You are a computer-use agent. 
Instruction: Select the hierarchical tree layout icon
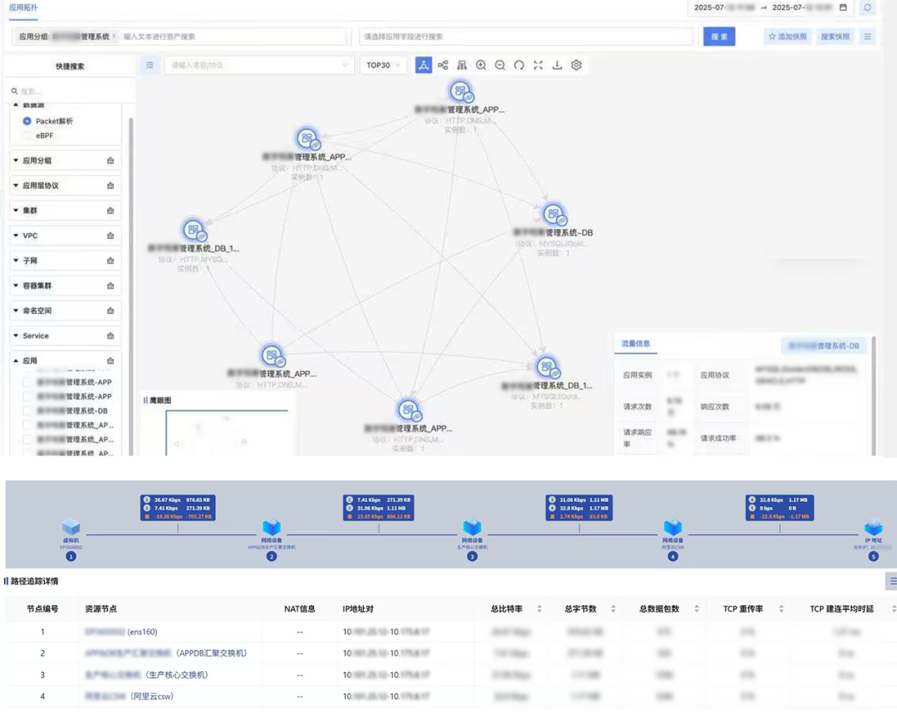(462, 66)
